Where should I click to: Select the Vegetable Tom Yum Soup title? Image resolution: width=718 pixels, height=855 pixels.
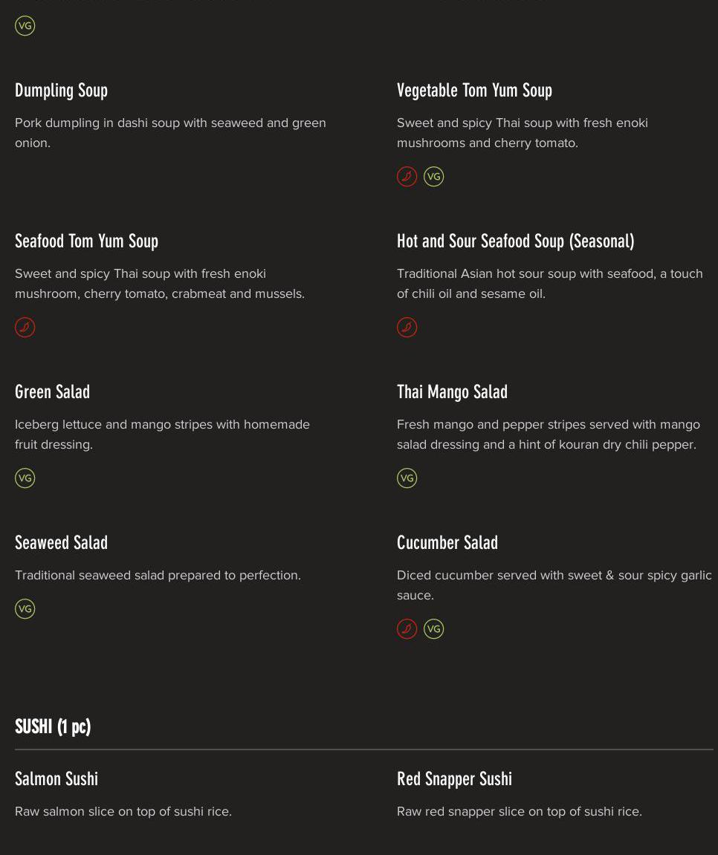(x=474, y=91)
